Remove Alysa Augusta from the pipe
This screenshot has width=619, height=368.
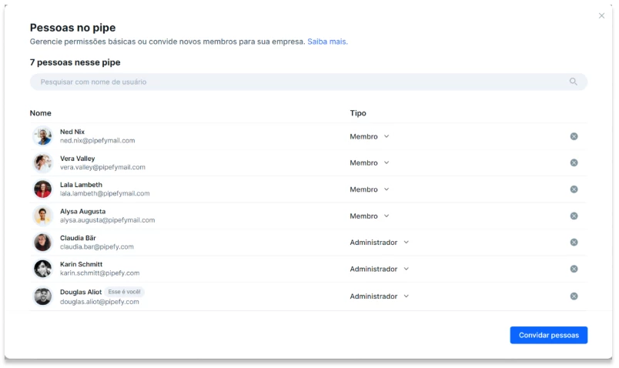[574, 216]
